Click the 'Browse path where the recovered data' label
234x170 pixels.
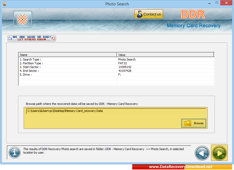point(82,104)
